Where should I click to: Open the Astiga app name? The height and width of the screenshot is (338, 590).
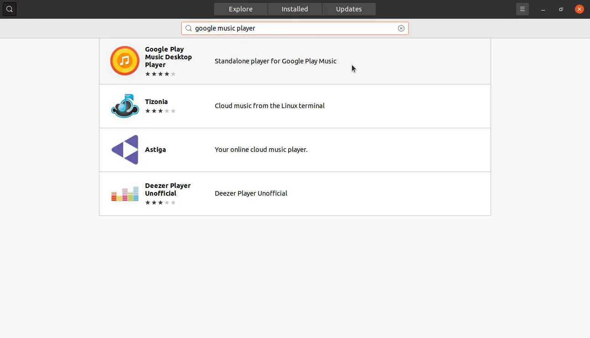(x=155, y=150)
